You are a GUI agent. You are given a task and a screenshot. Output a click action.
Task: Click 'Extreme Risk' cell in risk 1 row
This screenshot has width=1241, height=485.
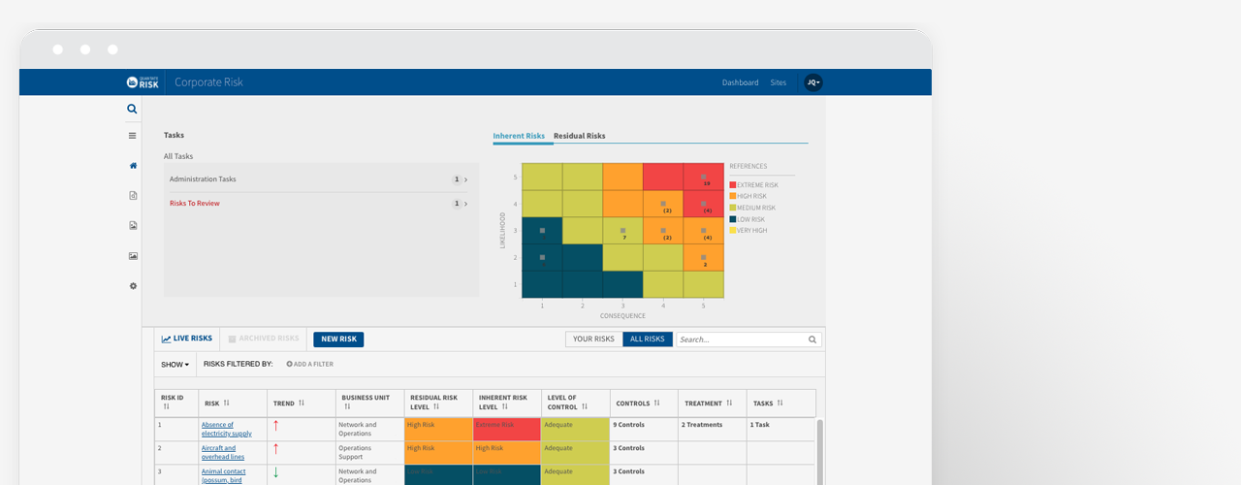507,430
